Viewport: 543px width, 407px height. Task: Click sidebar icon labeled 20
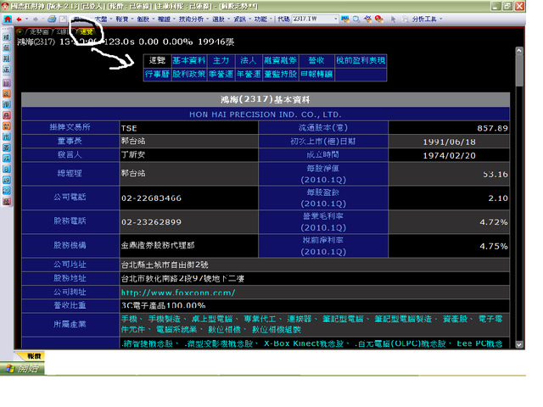(x=6, y=191)
